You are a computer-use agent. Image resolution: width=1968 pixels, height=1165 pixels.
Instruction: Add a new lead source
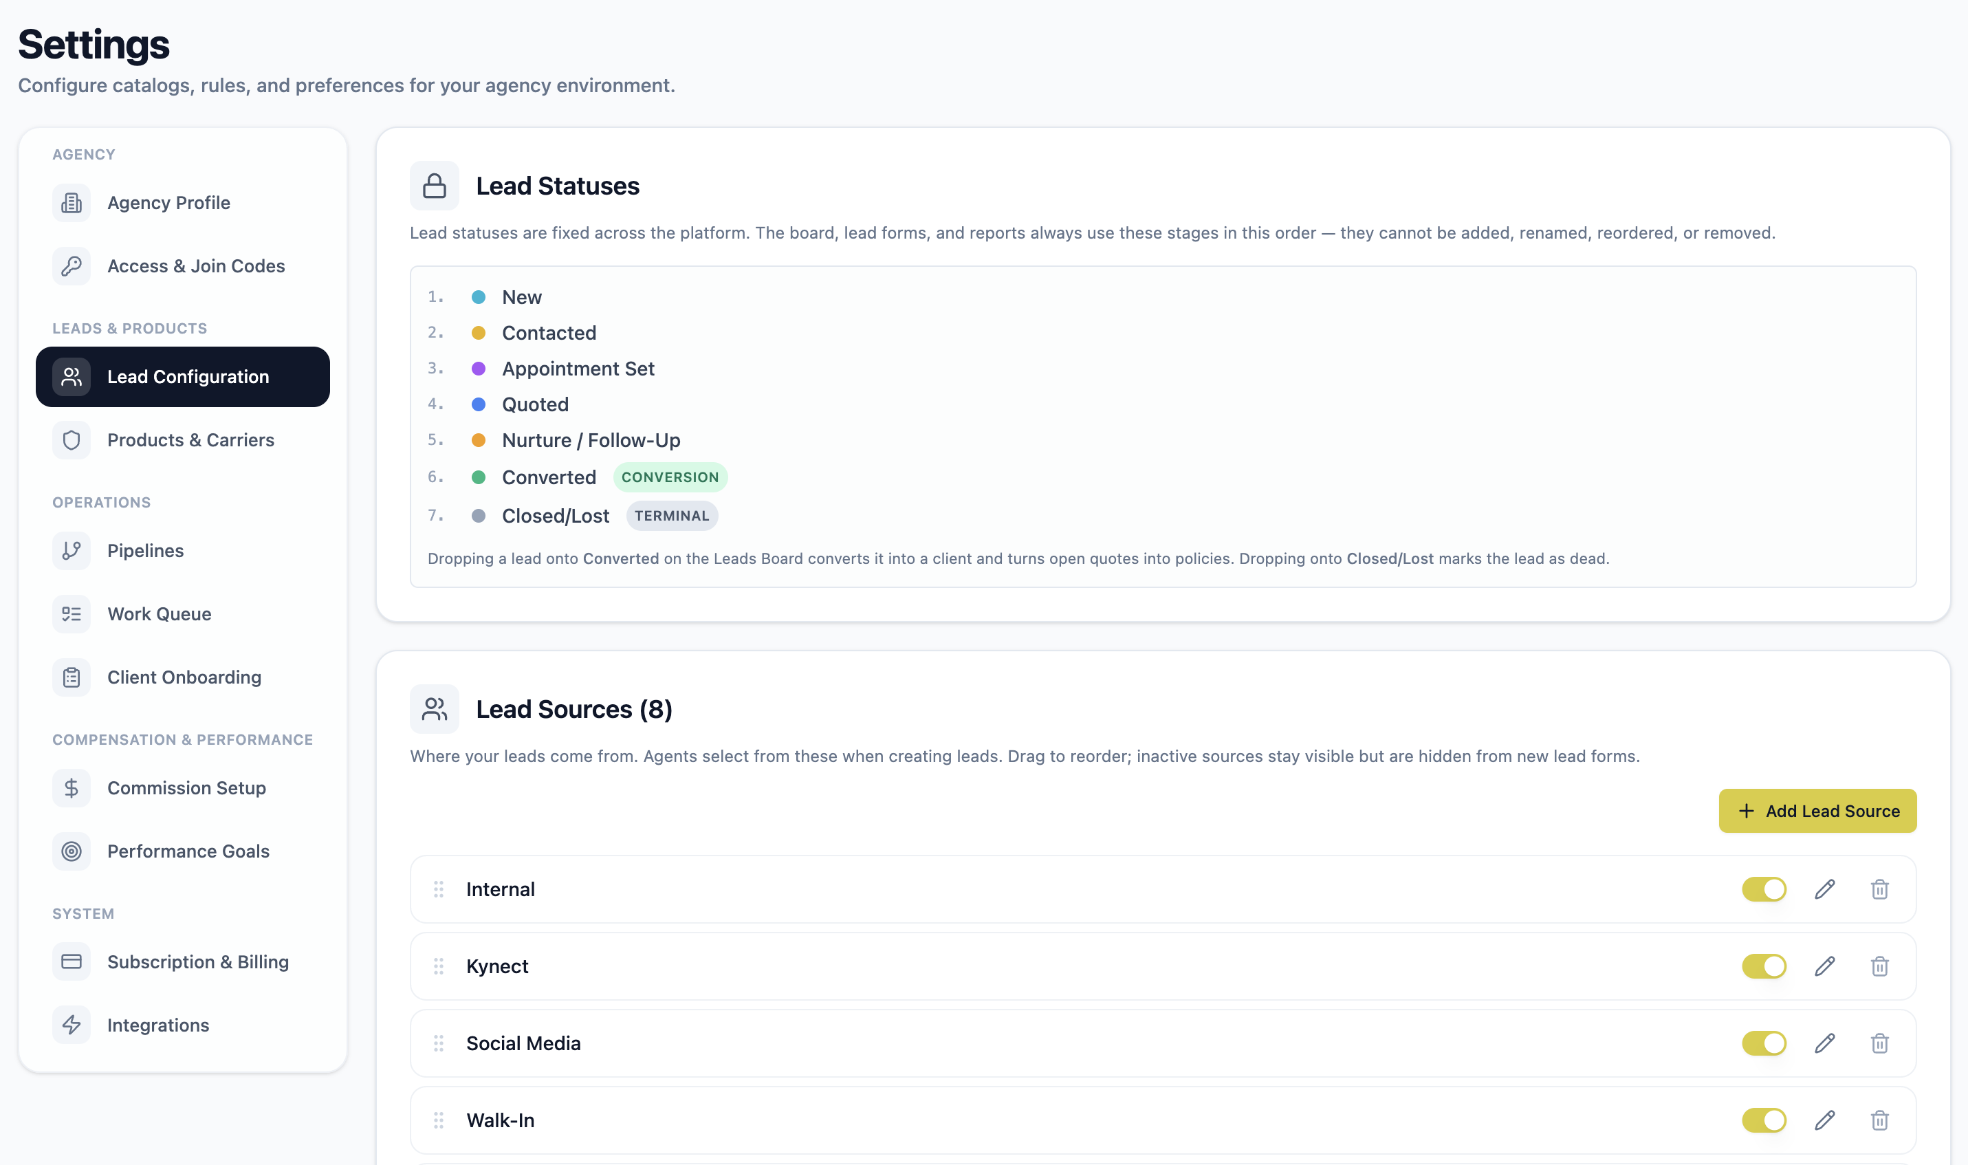click(1817, 811)
